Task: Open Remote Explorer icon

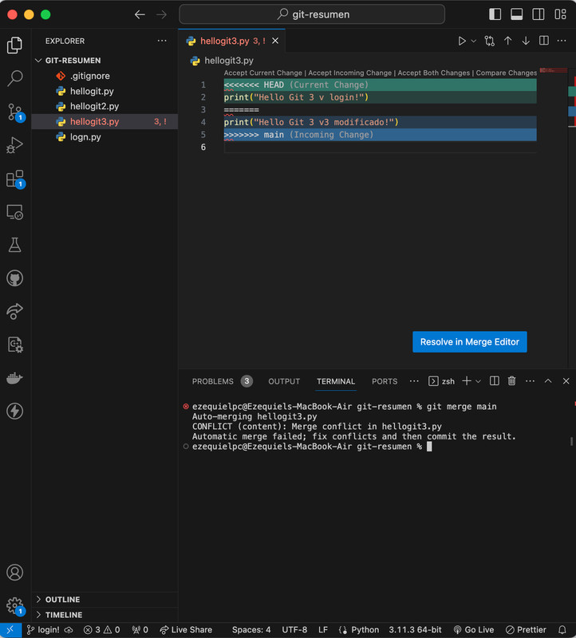Action: (x=14, y=212)
